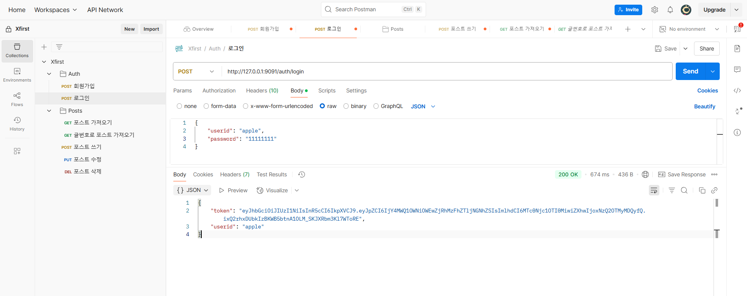This screenshot has width=747, height=296.
Task: Open Test Results tab
Action: (272, 174)
